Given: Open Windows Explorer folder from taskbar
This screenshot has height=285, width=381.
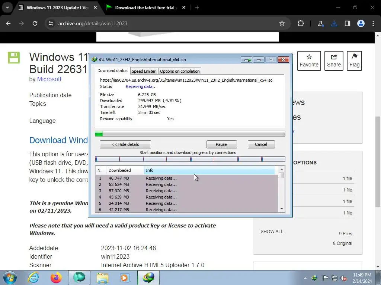Looking at the screenshot, I should click(x=102, y=278).
